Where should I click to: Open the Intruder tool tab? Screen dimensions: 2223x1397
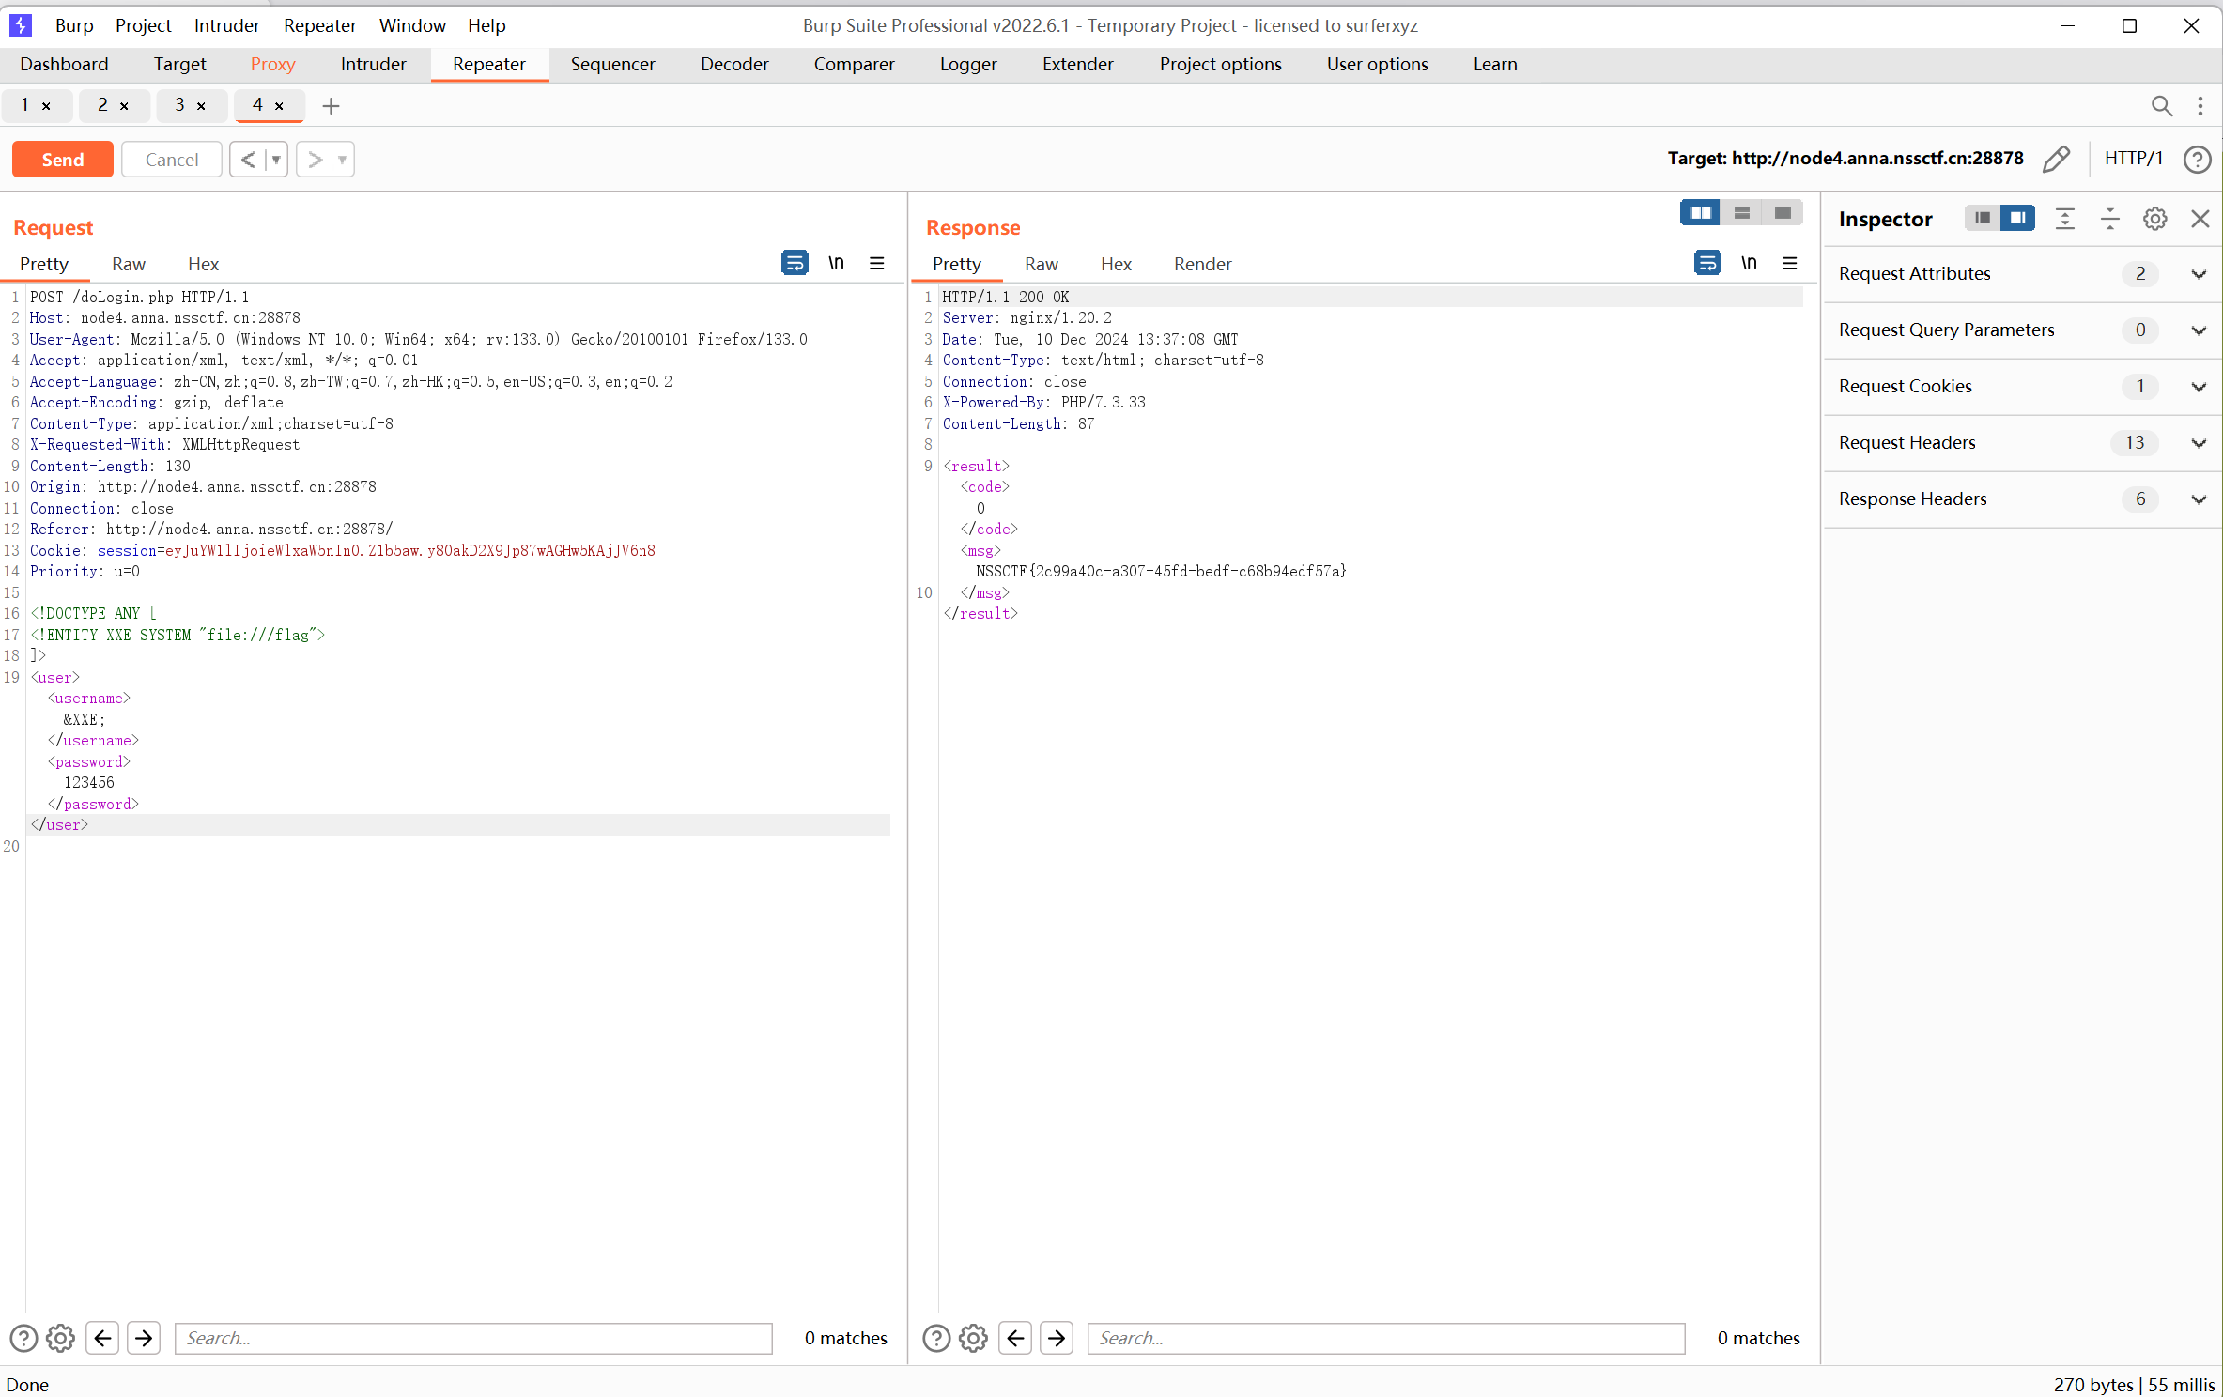(x=373, y=64)
